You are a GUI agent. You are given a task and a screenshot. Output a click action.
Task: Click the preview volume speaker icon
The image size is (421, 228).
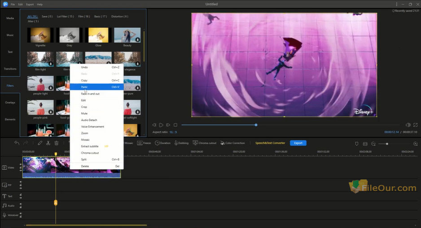coord(408,125)
